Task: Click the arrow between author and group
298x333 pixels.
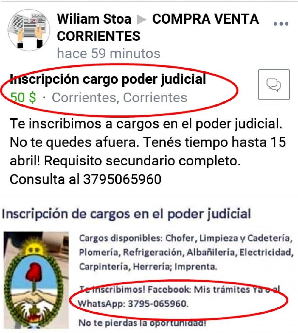Action: [141, 20]
